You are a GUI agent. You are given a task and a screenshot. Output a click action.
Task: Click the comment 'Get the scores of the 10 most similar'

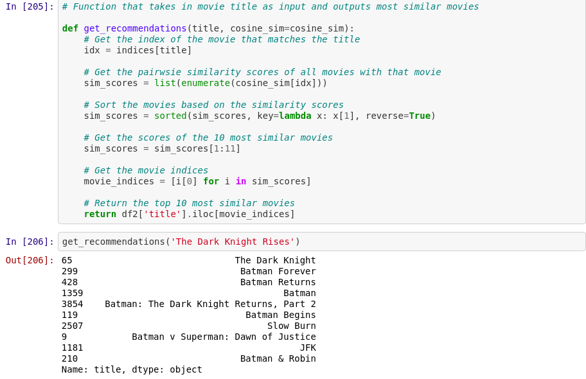(x=208, y=138)
